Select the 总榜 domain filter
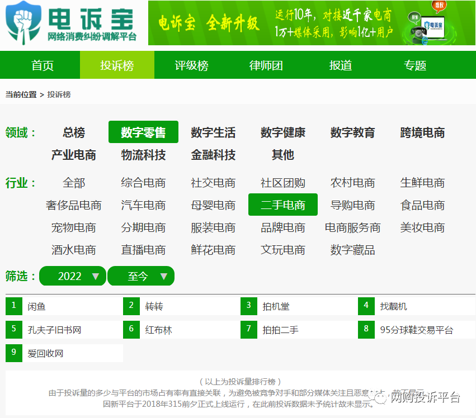 tap(74, 132)
